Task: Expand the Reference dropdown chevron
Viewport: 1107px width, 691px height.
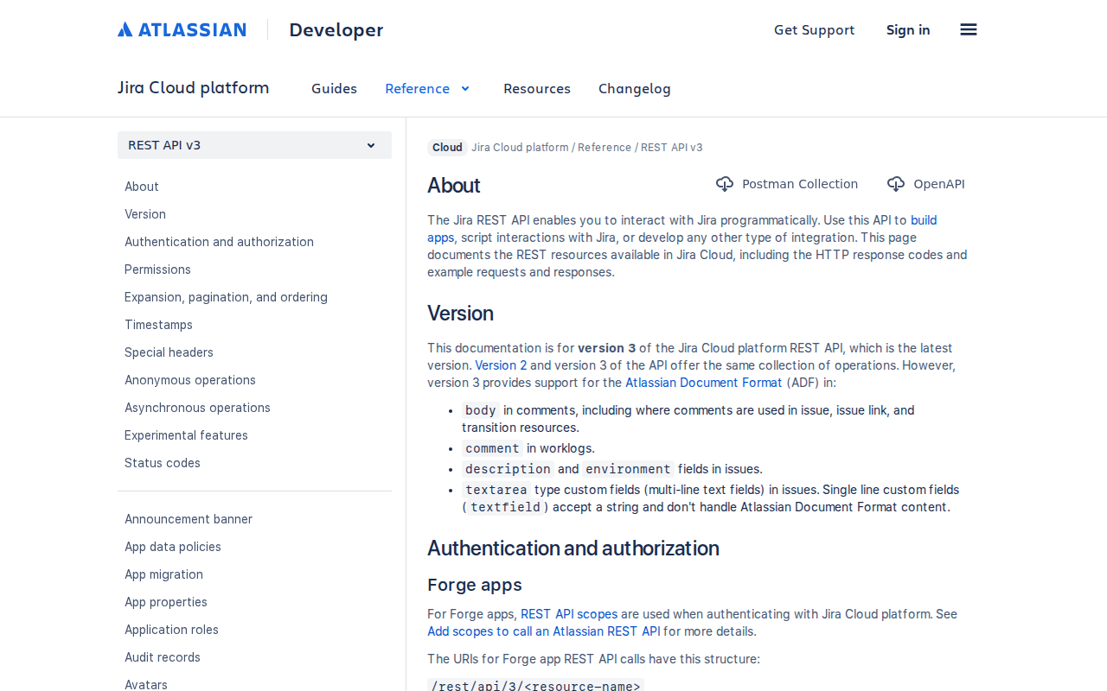Action: tap(465, 88)
